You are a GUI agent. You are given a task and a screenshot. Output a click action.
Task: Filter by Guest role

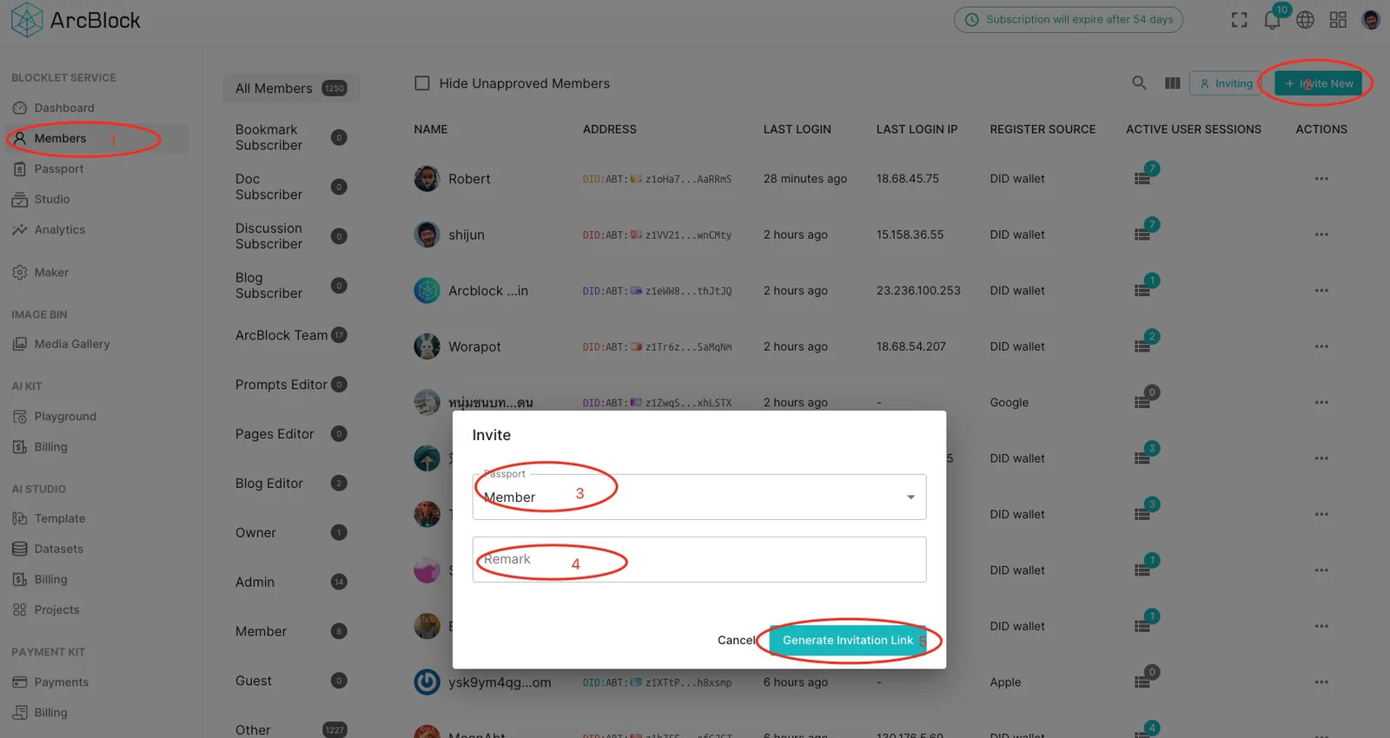coord(291,681)
